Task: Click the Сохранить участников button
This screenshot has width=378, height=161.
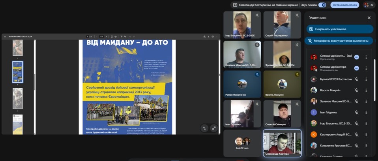Action: click(x=340, y=29)
